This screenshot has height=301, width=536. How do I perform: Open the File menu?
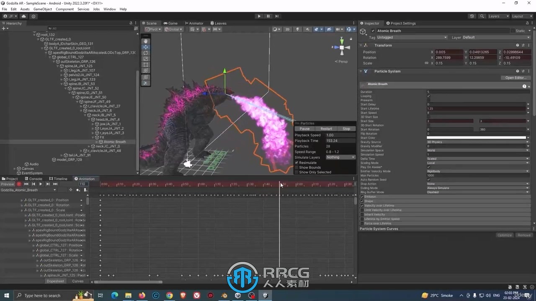4,9
